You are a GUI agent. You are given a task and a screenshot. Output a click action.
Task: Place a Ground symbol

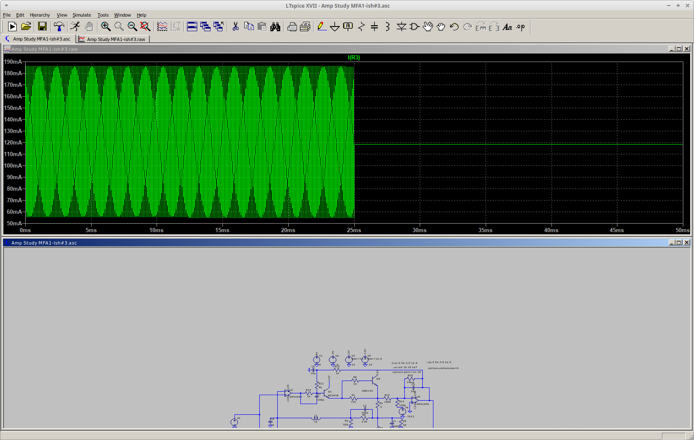click(335, 27)
